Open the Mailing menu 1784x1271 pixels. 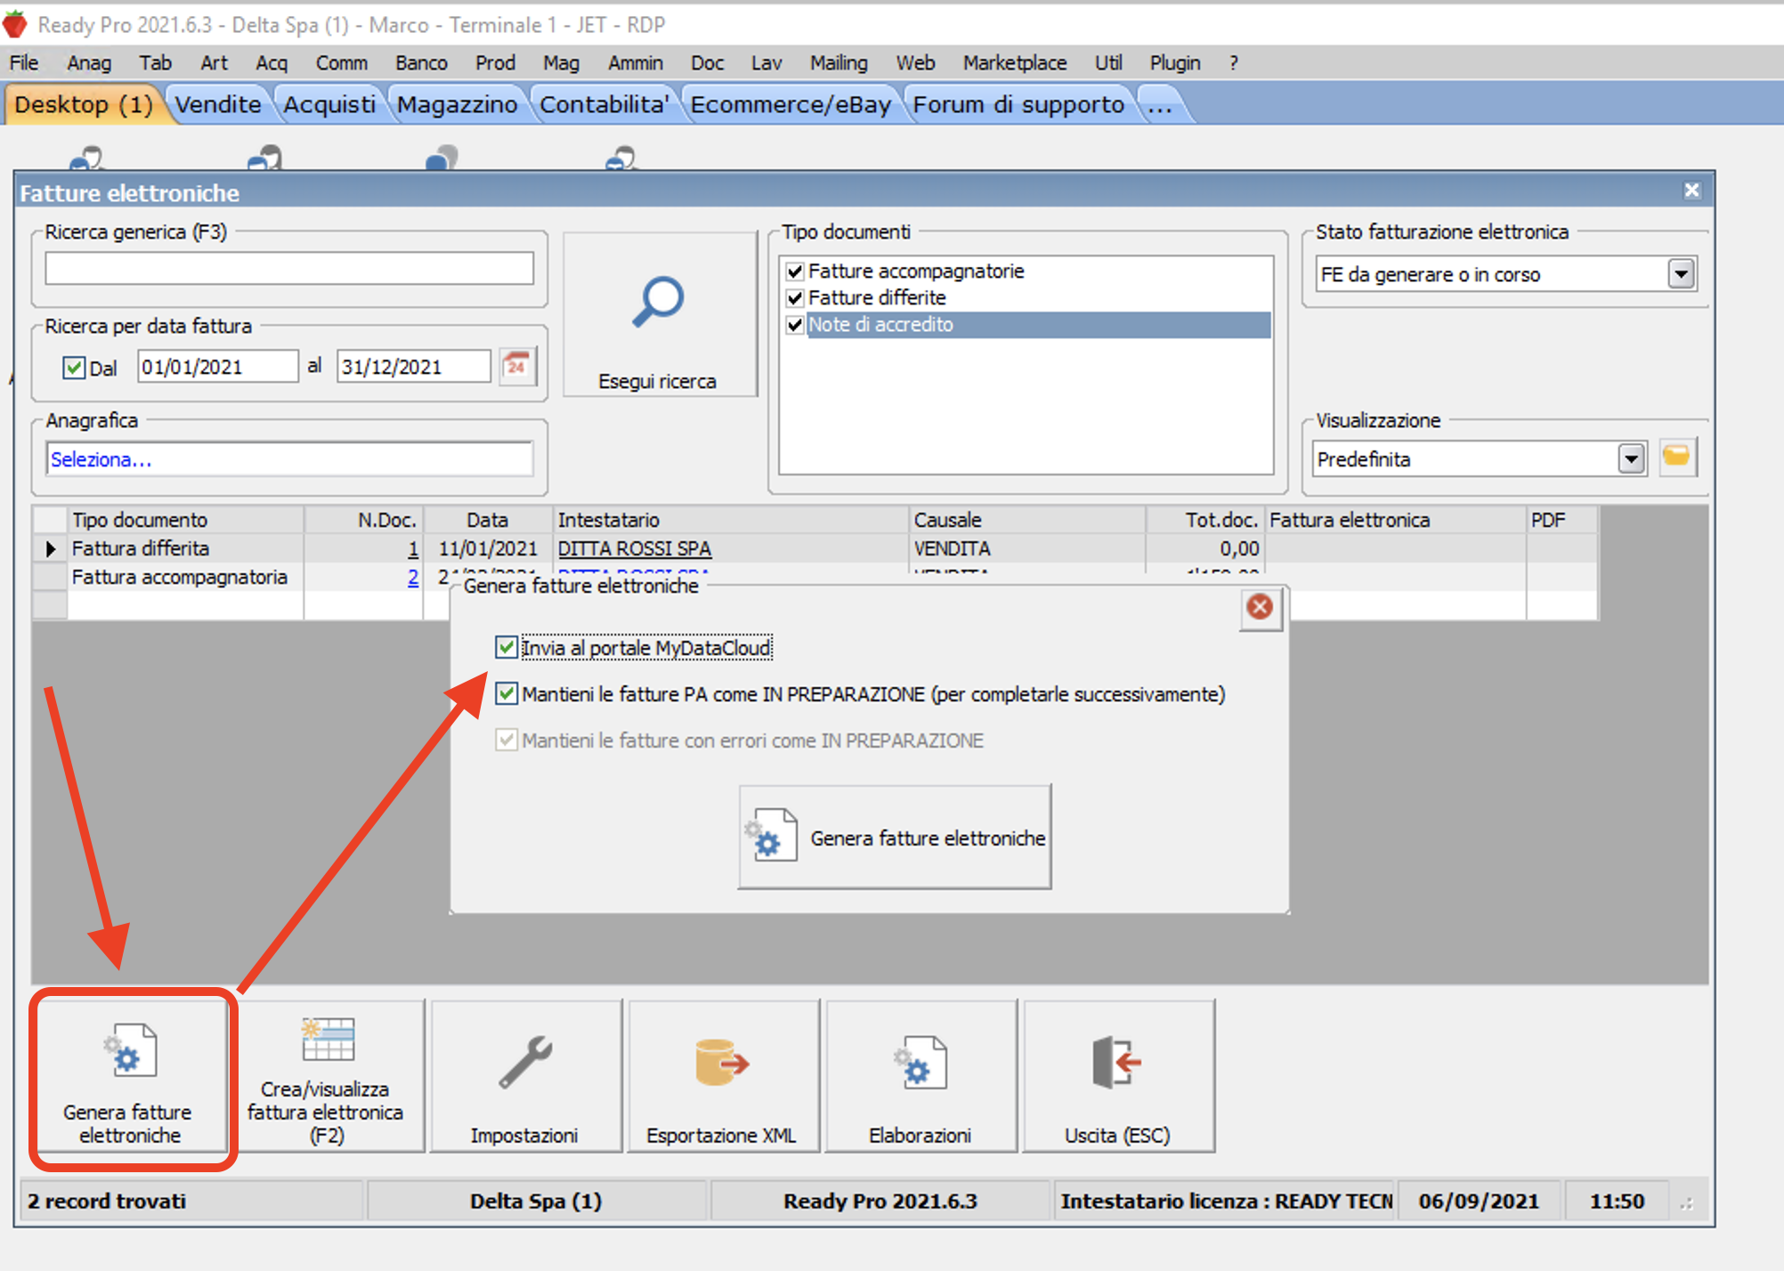839,63
